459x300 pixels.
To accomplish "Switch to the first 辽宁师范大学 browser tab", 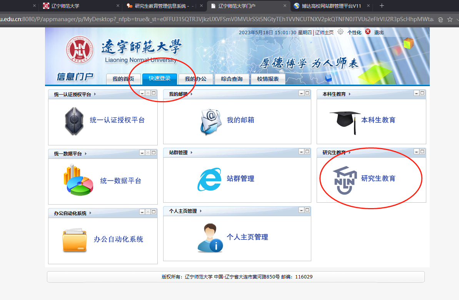I will [80, 6].
